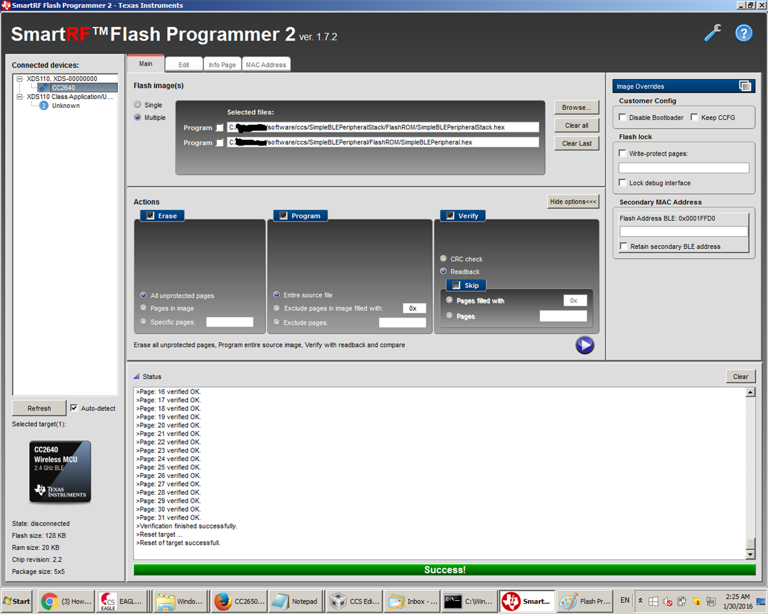Toggle the Erase action checkbox
The image size is (768, 614).
(x=150, y=215)
